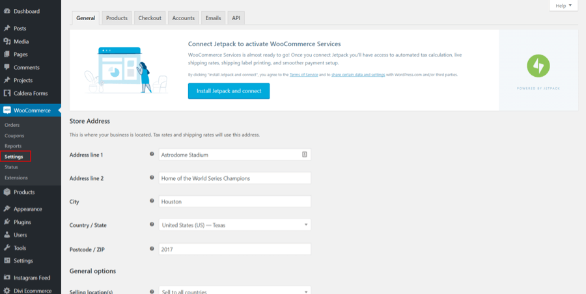Click the autofill icon inside Address line 1 field

point(304,154)
